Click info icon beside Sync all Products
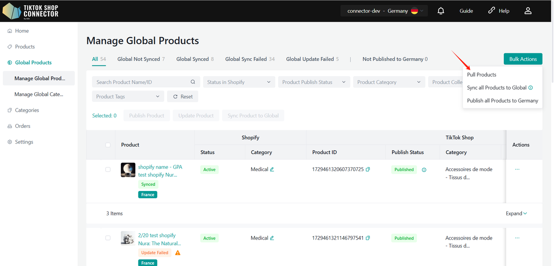The height and width of the screenshot is (266, 554). (x=531, y=88)
